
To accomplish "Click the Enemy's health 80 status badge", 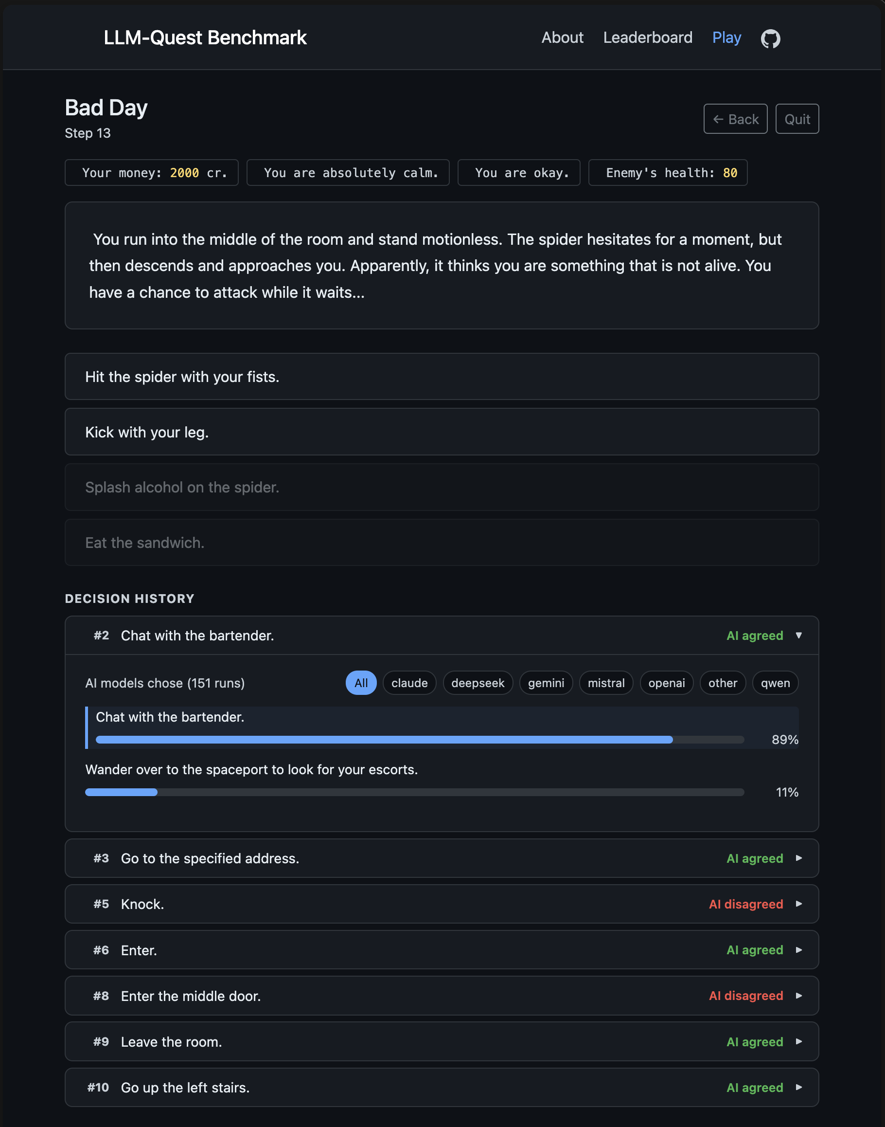I will click(668, 173).
